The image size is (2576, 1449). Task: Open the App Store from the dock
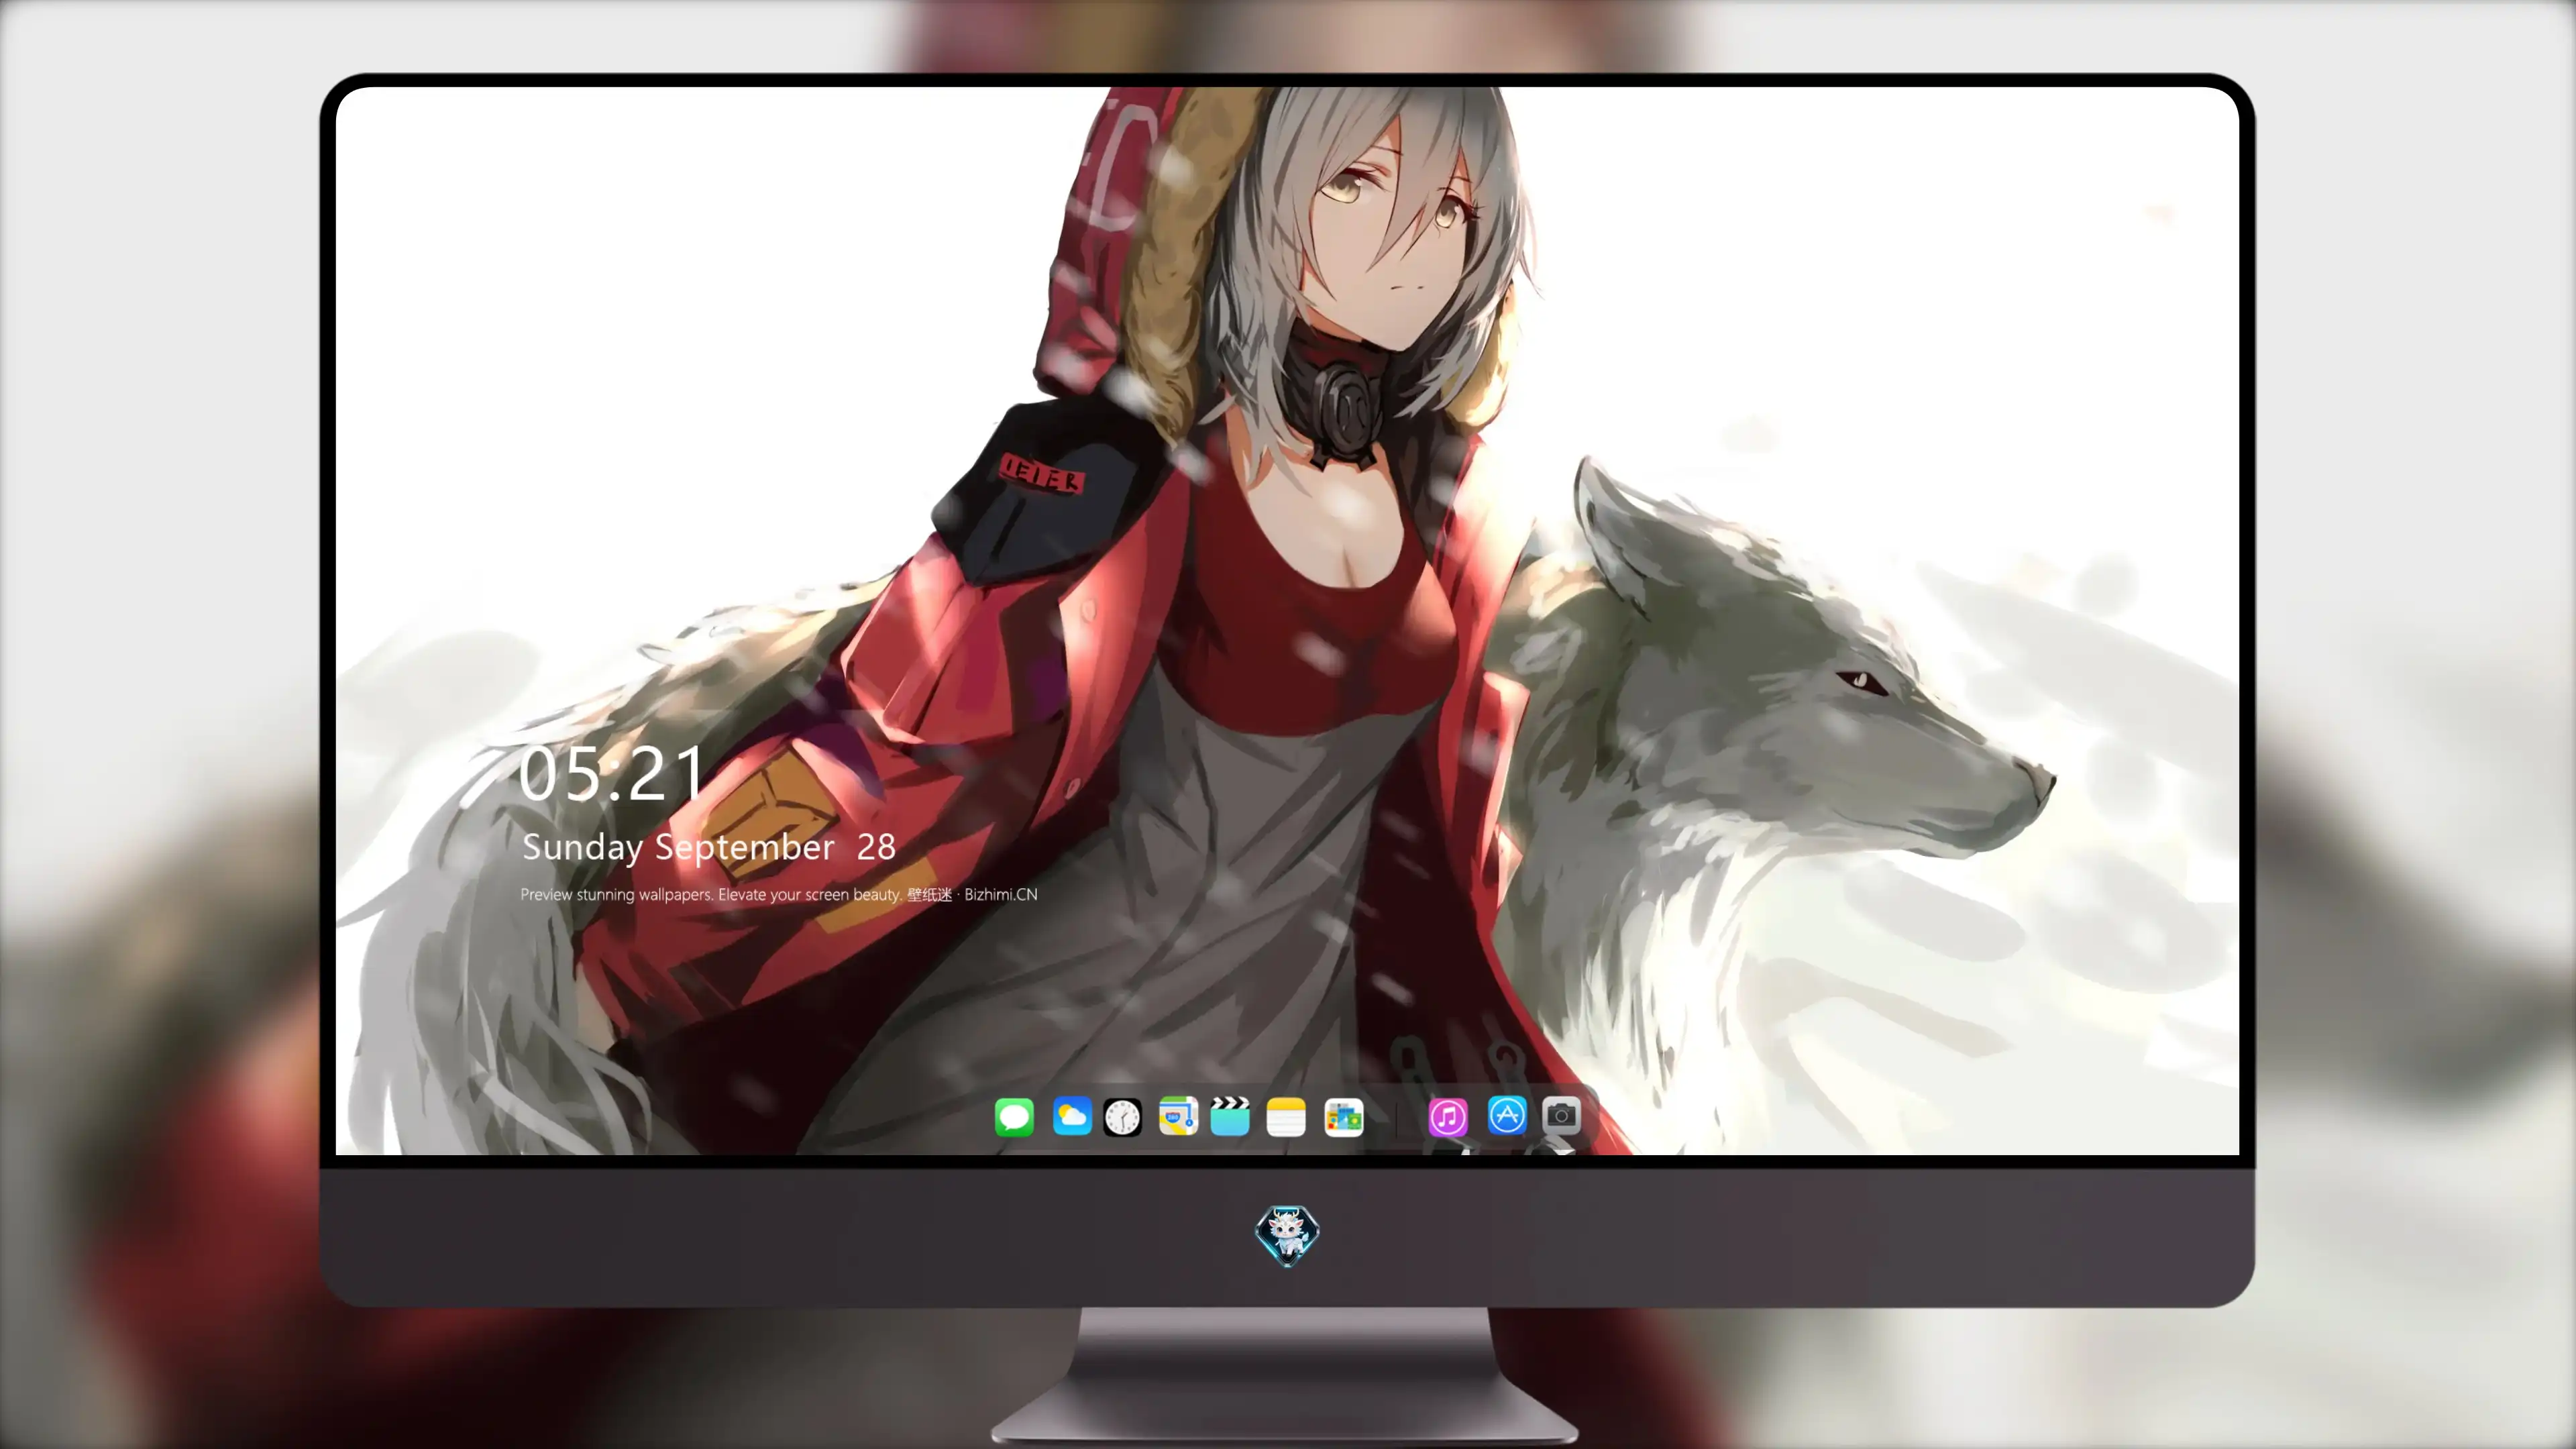coord(1507,1115)
